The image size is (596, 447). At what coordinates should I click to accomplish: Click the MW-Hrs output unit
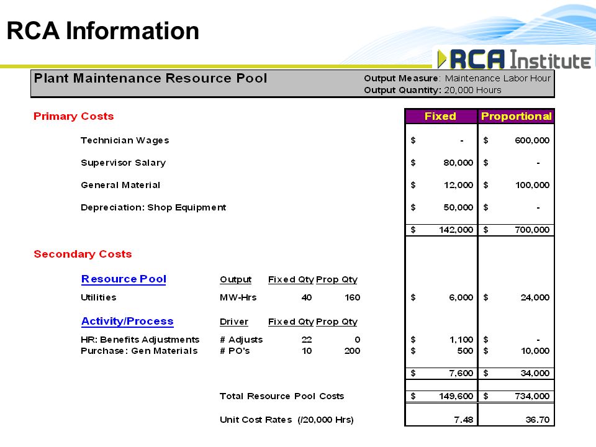[238, 297]
